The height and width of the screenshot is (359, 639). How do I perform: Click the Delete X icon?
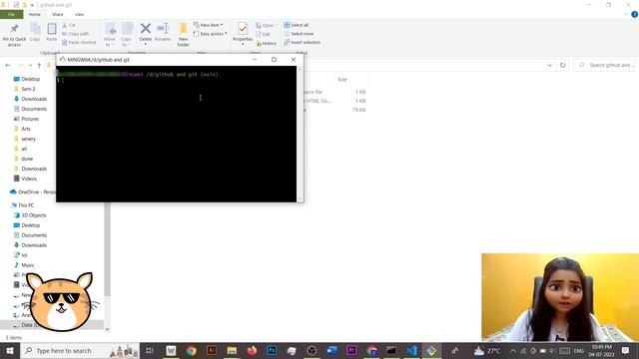point(145,29)
